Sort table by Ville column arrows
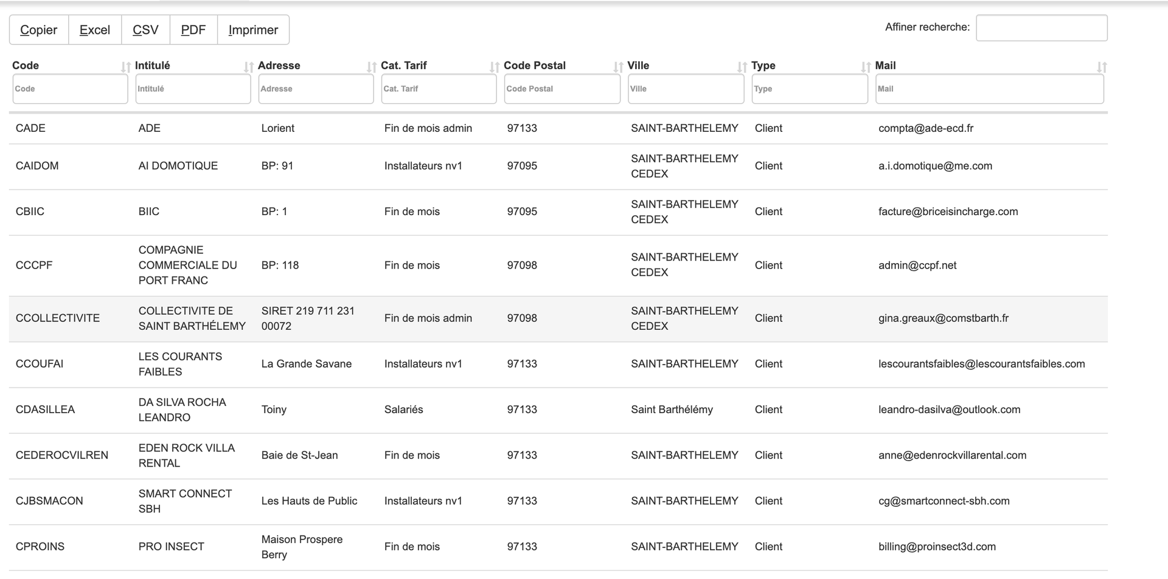Viewport: 1168px width, 579px height. [x=742, y=67]
